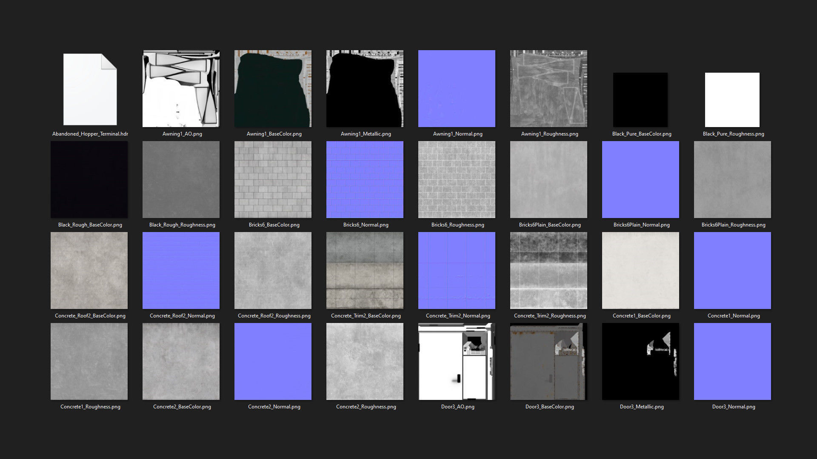Click the Concrete_Trim2_Roughness.png file name label
This screenshot has width=817, height=459.
pos(550,316)
